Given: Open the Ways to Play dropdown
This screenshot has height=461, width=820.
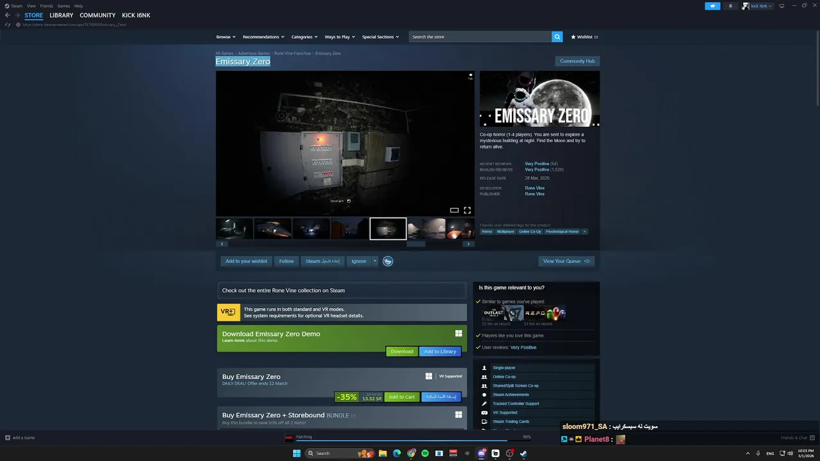Looking at the screenshot, I should pyautogui.click(x=340, y=37).
